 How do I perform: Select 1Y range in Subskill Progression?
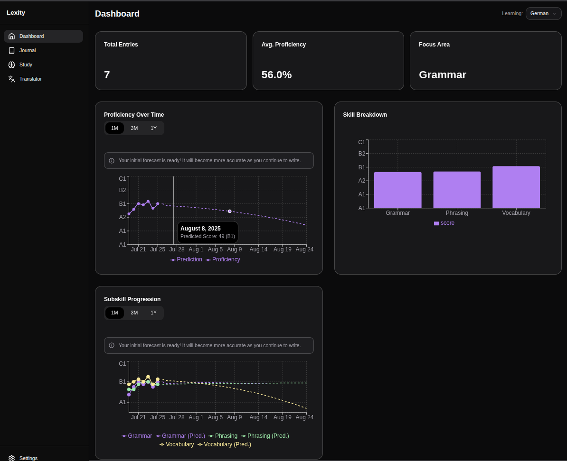(153, 313)
